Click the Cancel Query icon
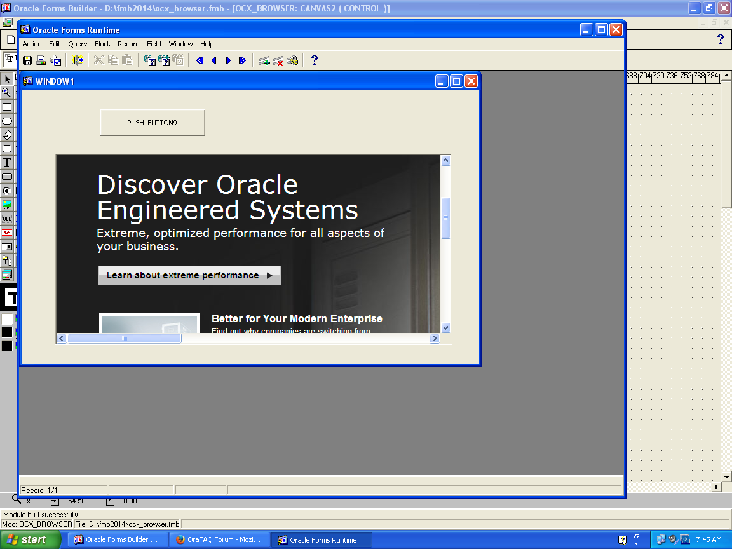This screenshot has height=549, width=732. 177,60
